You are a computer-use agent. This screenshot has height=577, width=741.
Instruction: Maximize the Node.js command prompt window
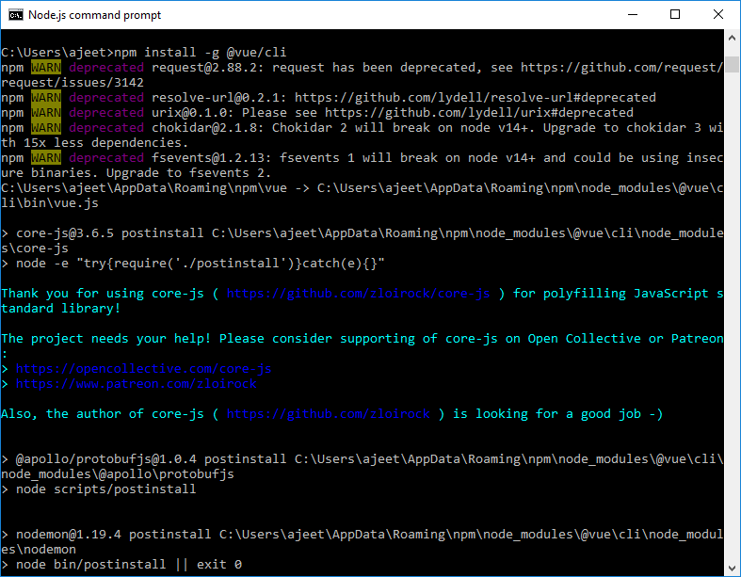pyautogui.click(x=675, y=15)
